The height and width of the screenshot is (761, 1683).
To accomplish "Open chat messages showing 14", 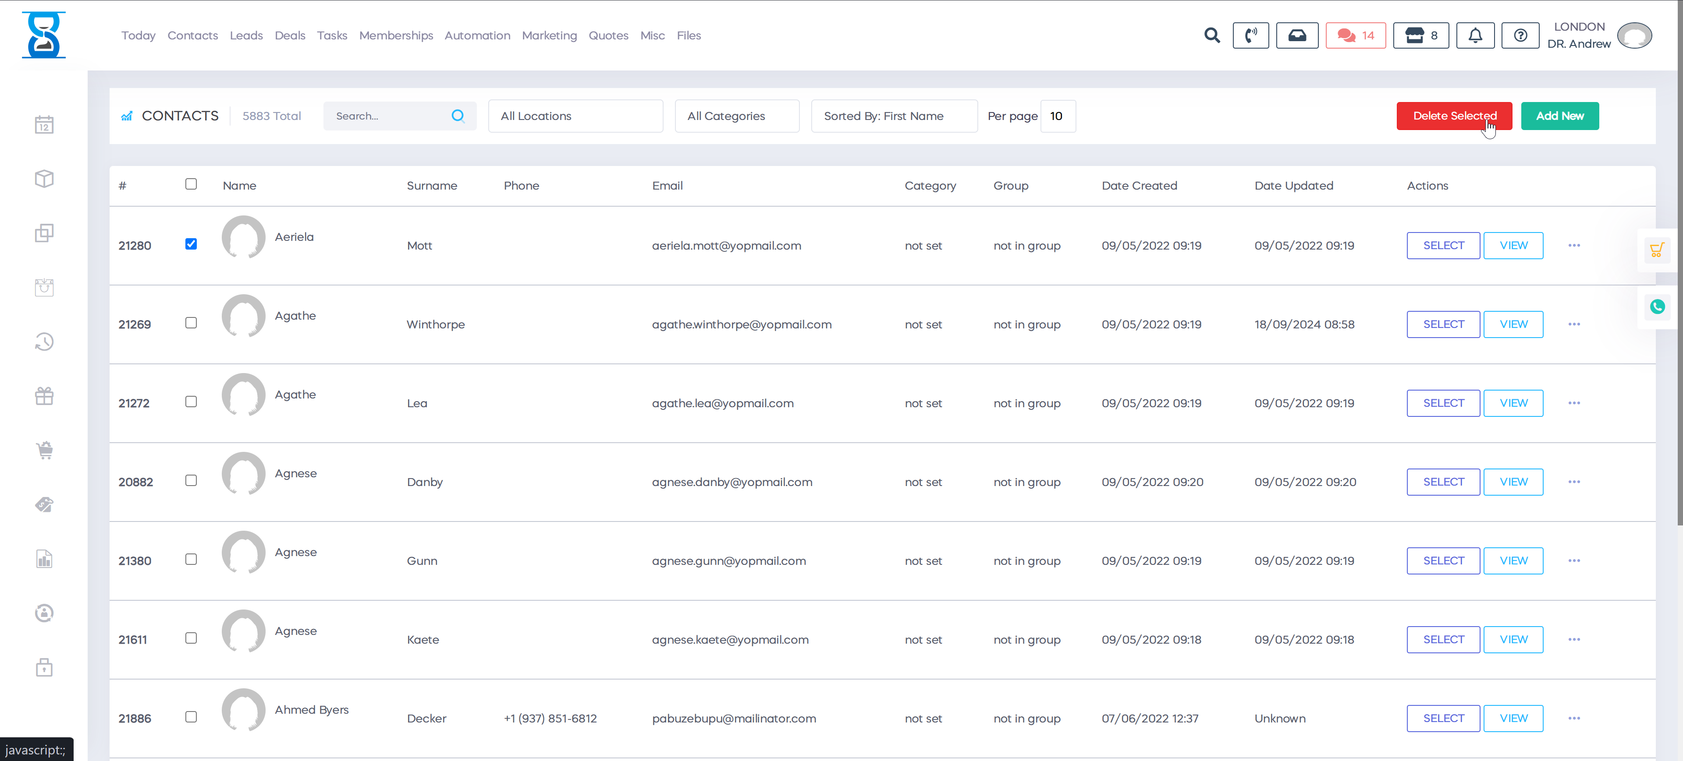I will pyautogui.click(x=1355, y=35).
